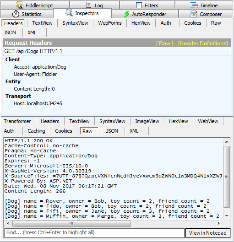Image resolution: width=234 pixels, height=242 pixels.
Task: Open the AutoResponder tab
Action: 145,14
